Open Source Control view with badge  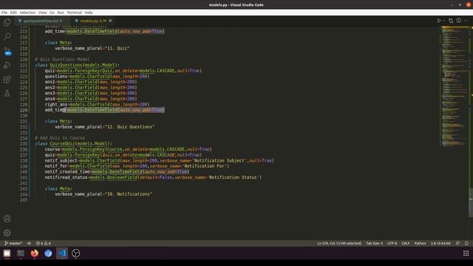click(x=7, y=51)
